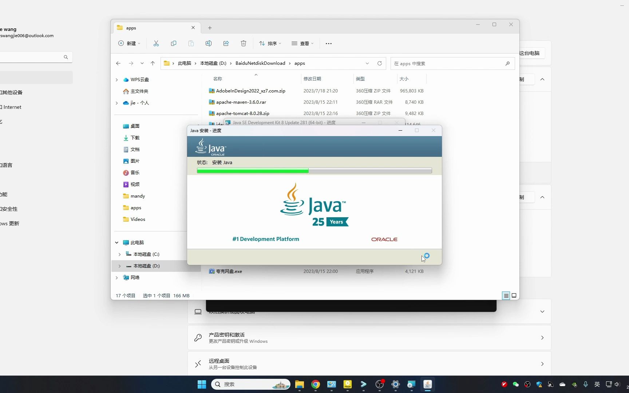Select the mandy folder in sidebar
The height and width of the screenshot is (393, 629).
[138, 196]
